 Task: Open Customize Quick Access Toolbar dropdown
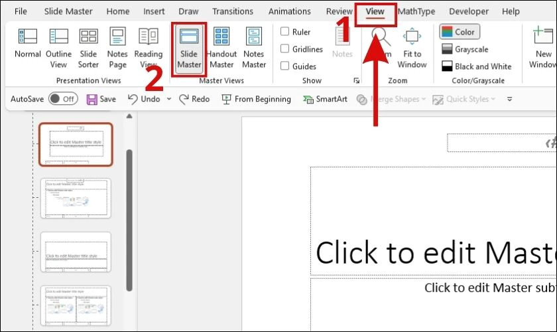click(x=509, y=99)
